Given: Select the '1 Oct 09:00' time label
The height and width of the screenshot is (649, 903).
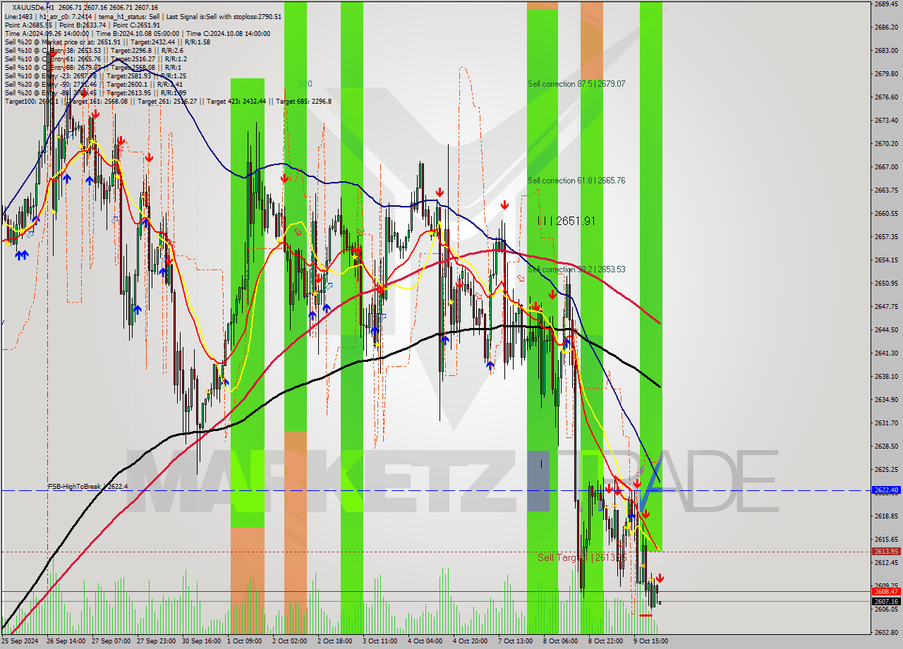Looking at the screenshot, I should click(246, 641).
